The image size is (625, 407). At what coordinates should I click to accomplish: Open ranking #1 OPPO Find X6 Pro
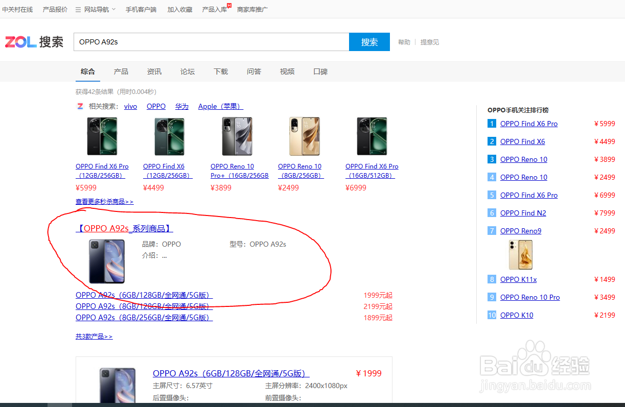pyautogui.click(x=529, y=124)
